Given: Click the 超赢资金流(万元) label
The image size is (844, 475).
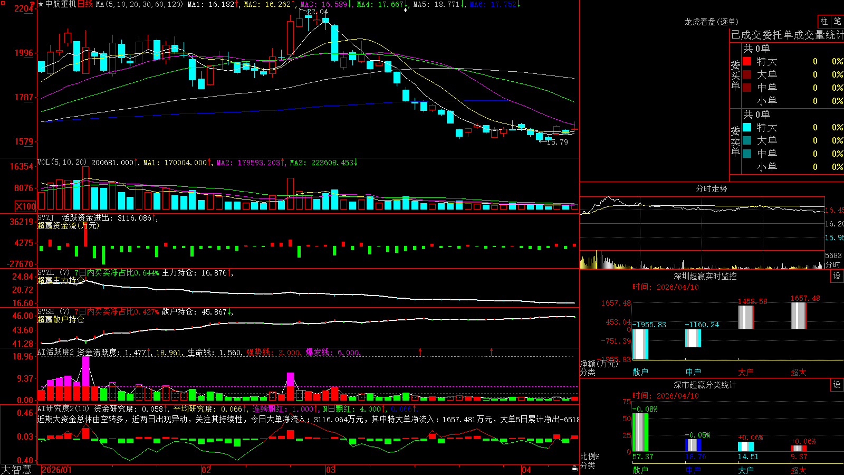Looking at the screenshot, I should coord(68,225).
